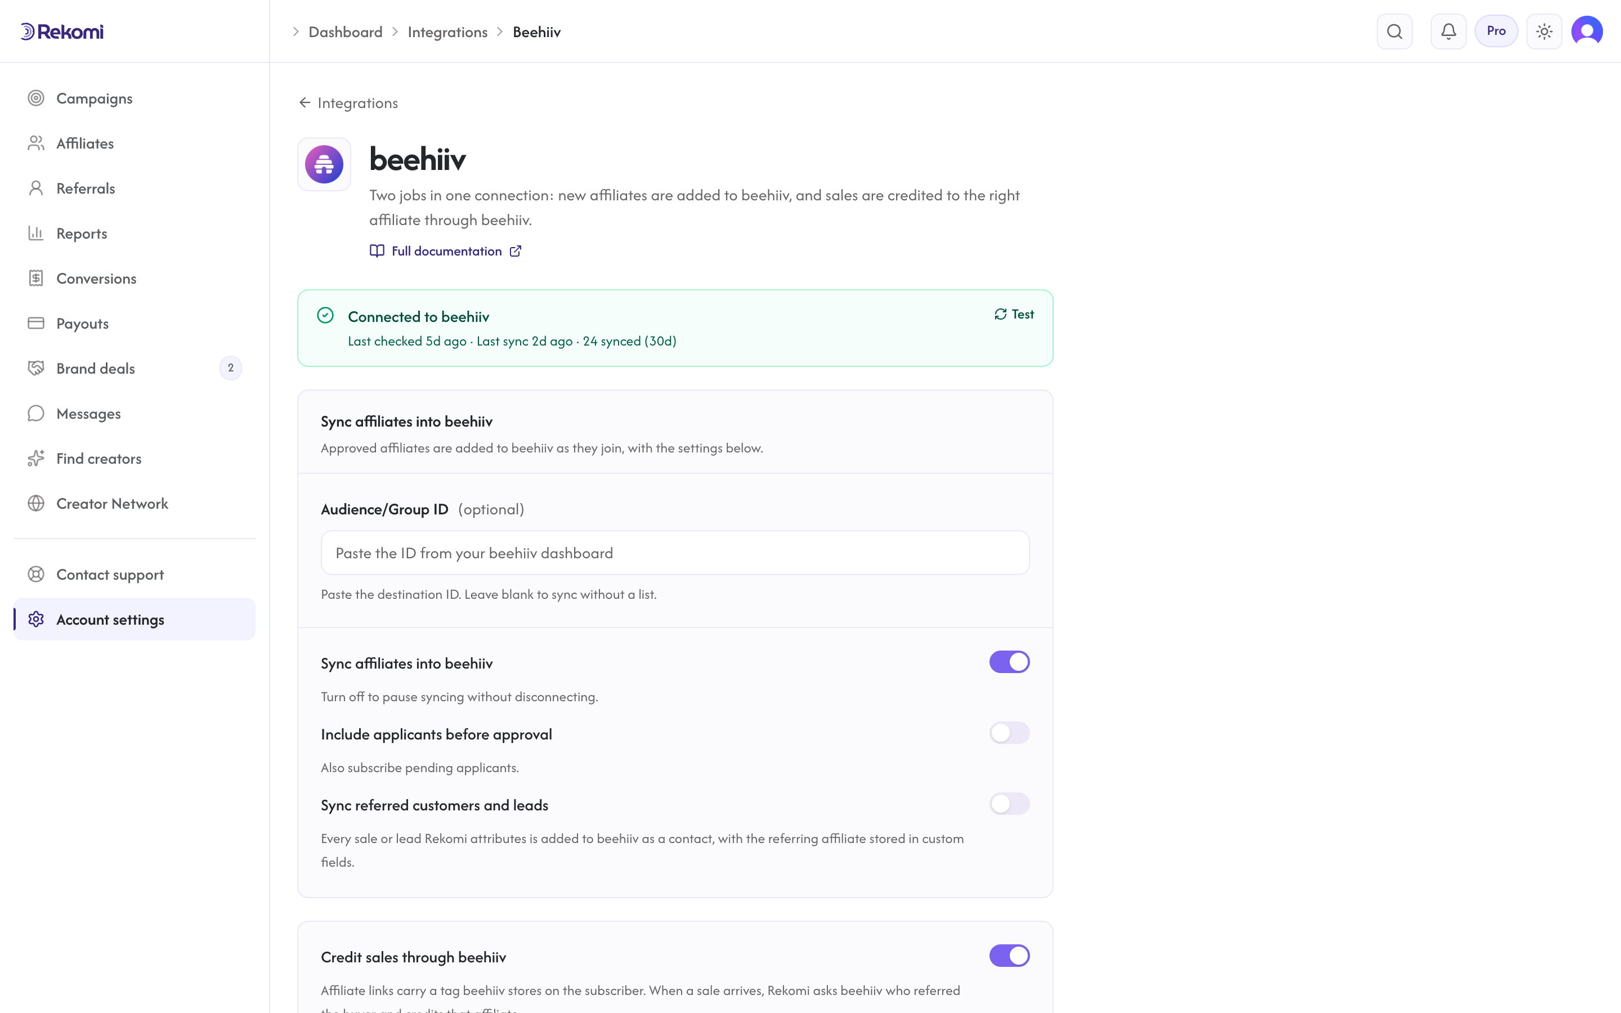Image resolution: width=1621 pixels, height=1013 pixels.
Task: Click the Pro plan badge
Action: [1495, 32]
